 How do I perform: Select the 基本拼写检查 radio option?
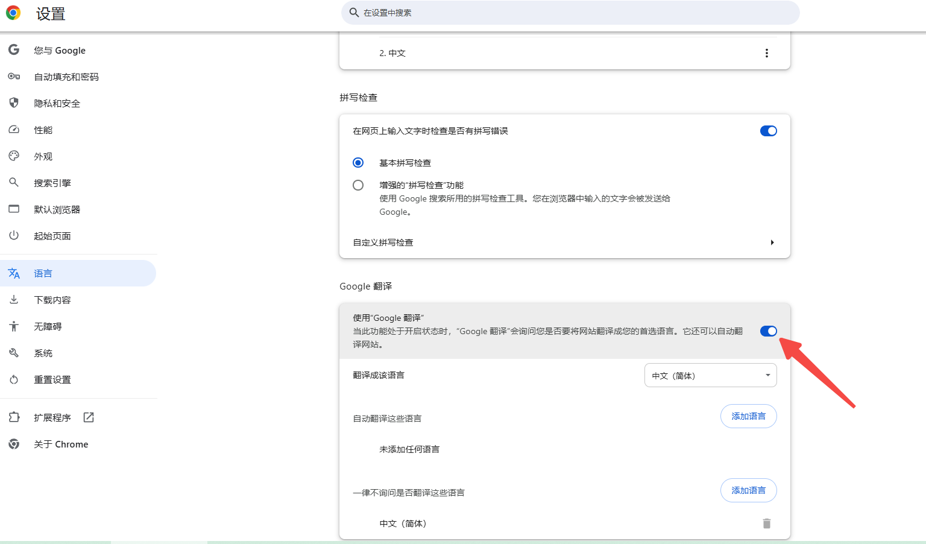point(358,163)
